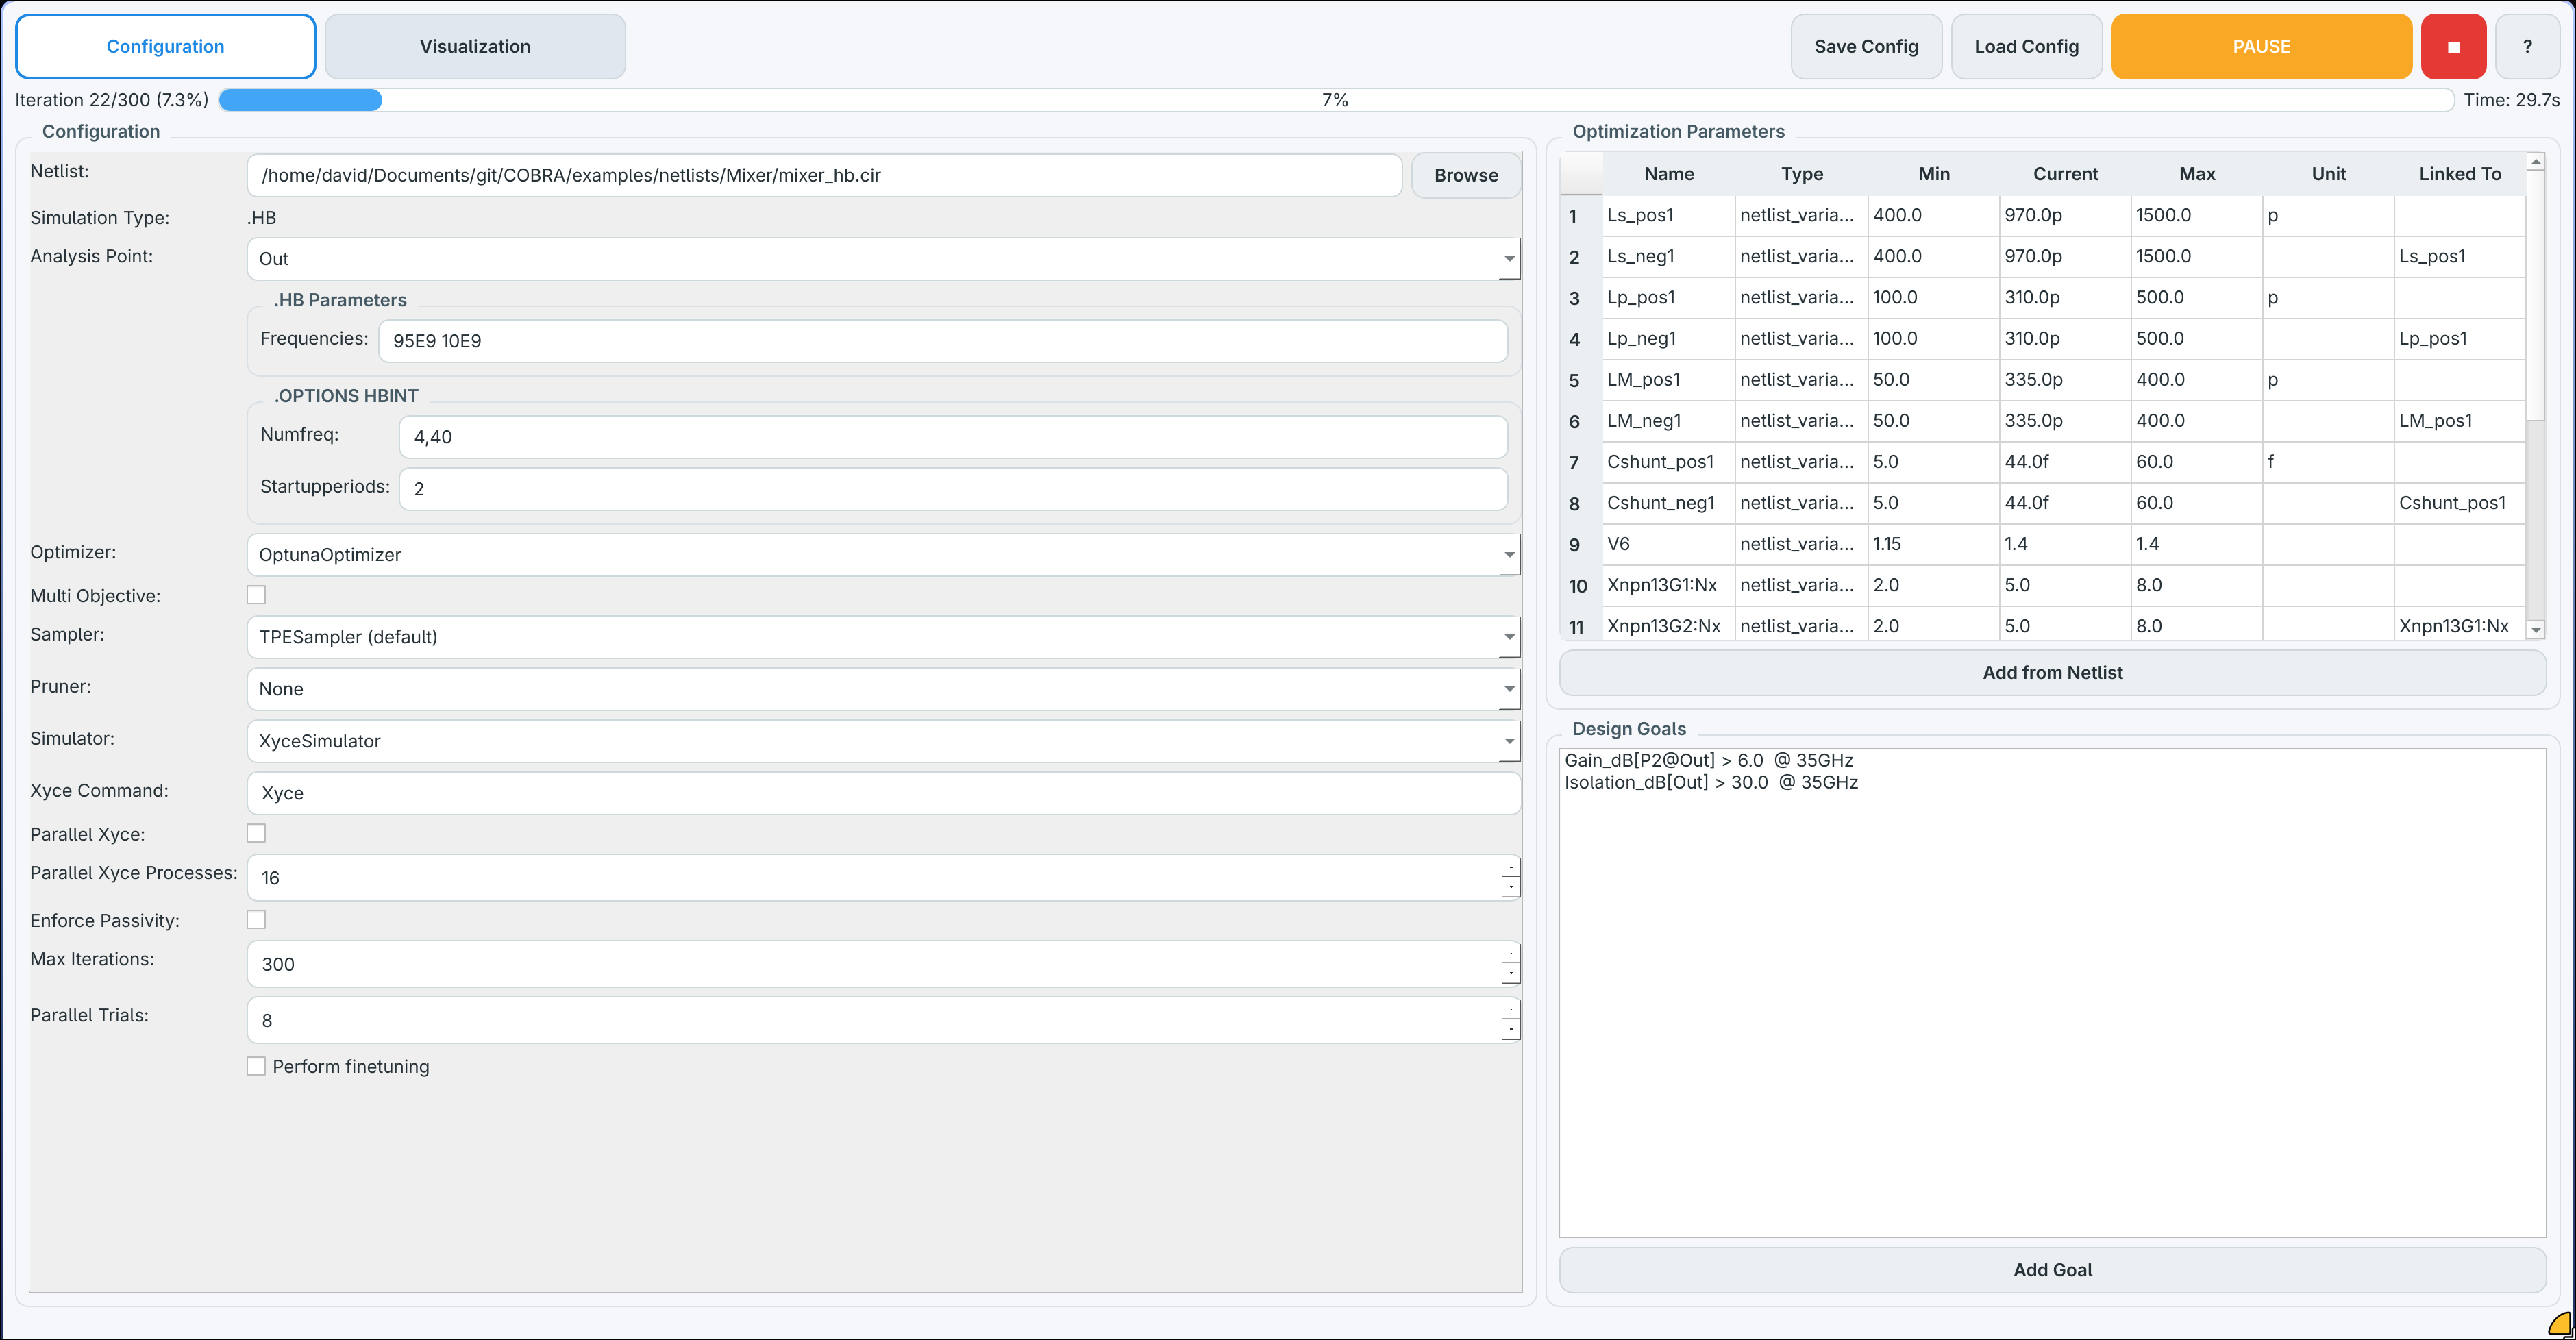Click parameters table scroll down arrow

coord(2535,630)
